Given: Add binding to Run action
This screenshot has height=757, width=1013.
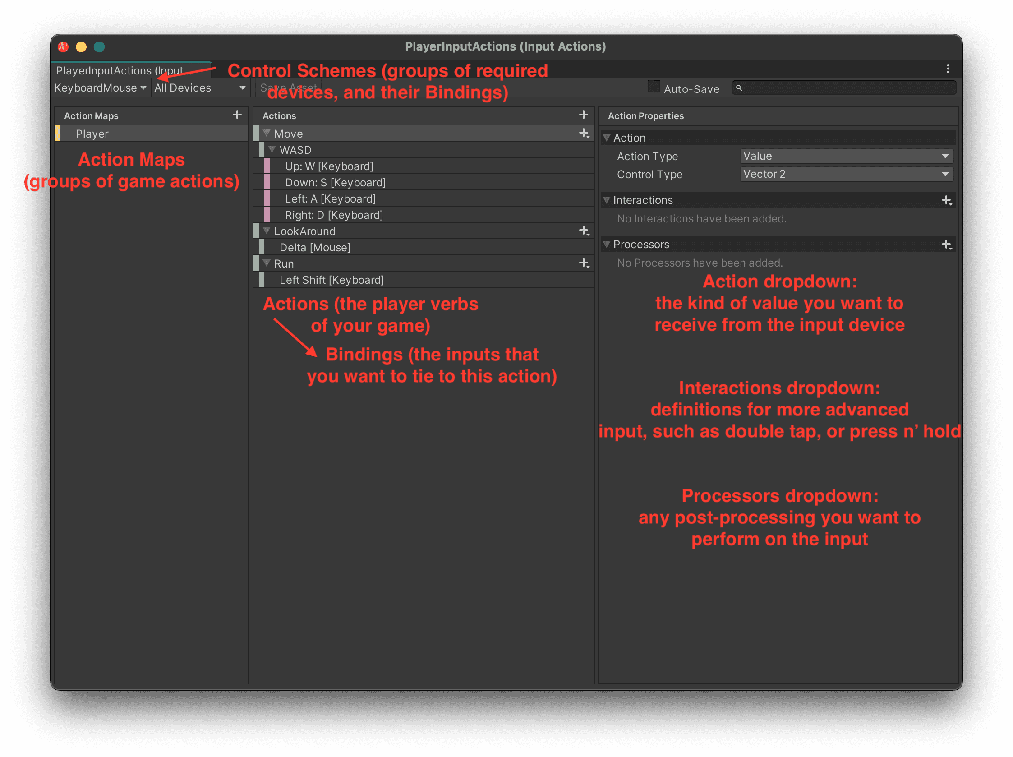Looking at the screenshot, I should click(x=584, y=263).
